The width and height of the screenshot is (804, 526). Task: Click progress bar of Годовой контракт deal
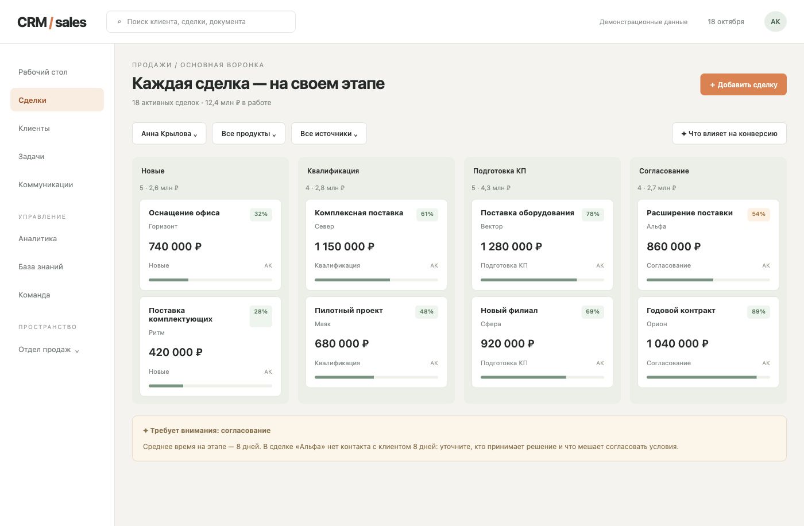pyautogui.click(x=708, y=377)
